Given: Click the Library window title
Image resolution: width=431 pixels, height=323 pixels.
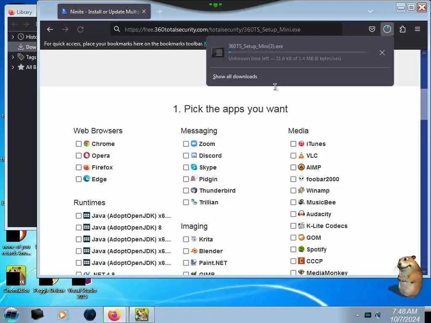Looking at the screenshot, I should [24, 12].
